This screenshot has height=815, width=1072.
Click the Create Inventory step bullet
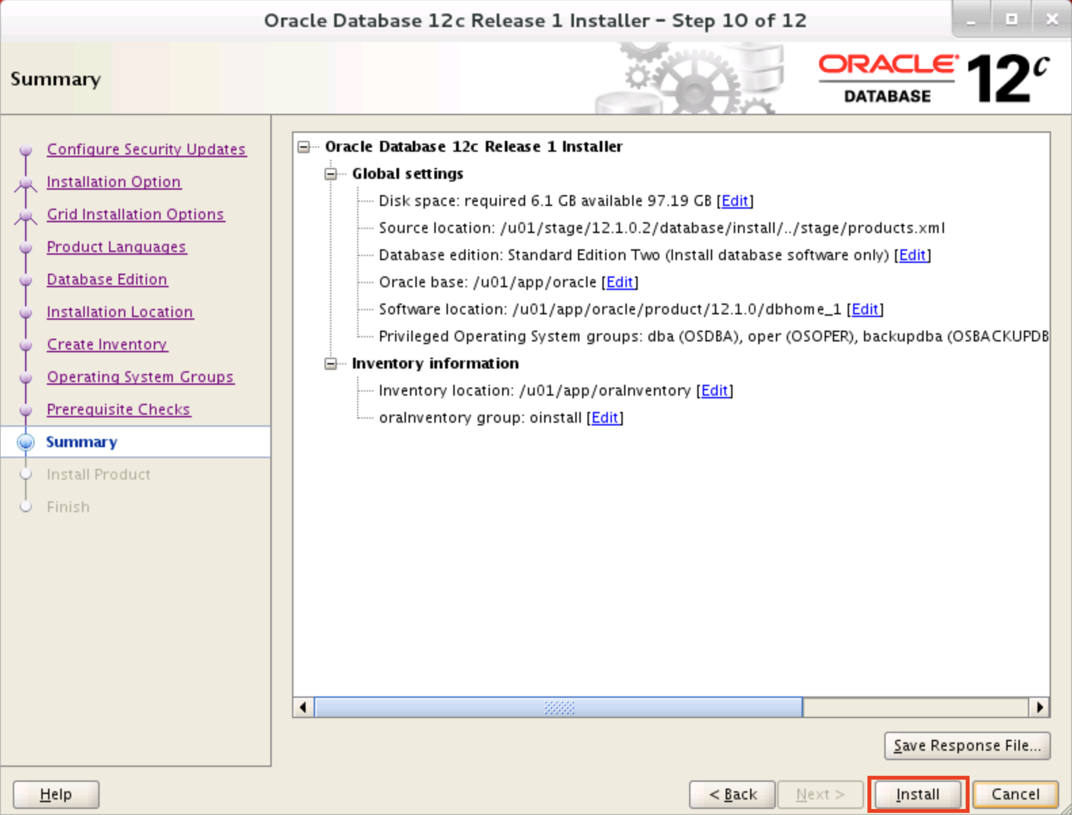[26, 345]
